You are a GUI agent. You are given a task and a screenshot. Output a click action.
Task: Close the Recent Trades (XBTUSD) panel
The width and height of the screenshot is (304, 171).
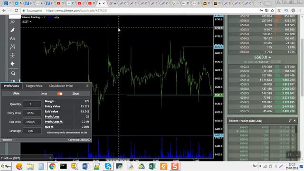coord(294,121)
